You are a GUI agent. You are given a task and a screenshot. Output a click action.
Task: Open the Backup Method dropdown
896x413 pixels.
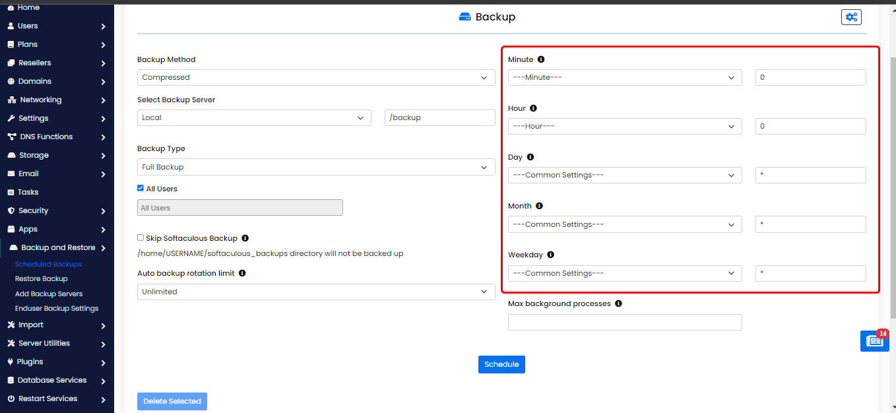coord(316,77)
